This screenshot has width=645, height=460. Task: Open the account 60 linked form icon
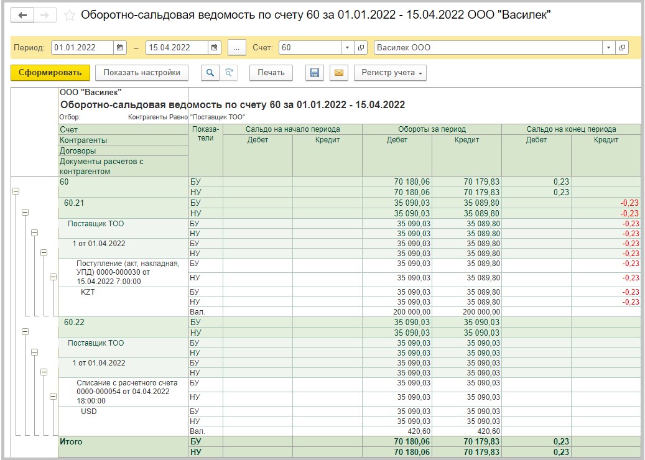tap(361, 48)
